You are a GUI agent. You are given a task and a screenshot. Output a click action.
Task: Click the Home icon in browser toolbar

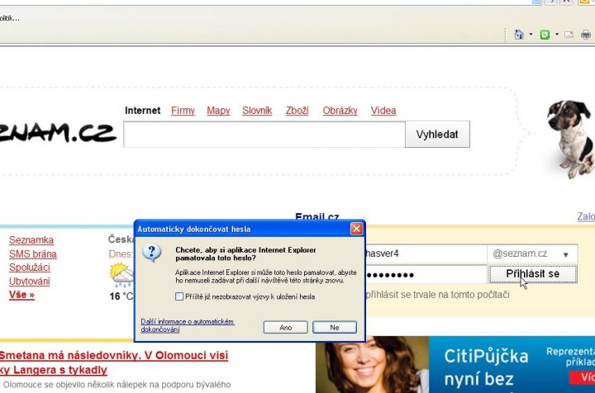[x=519, y=35]
